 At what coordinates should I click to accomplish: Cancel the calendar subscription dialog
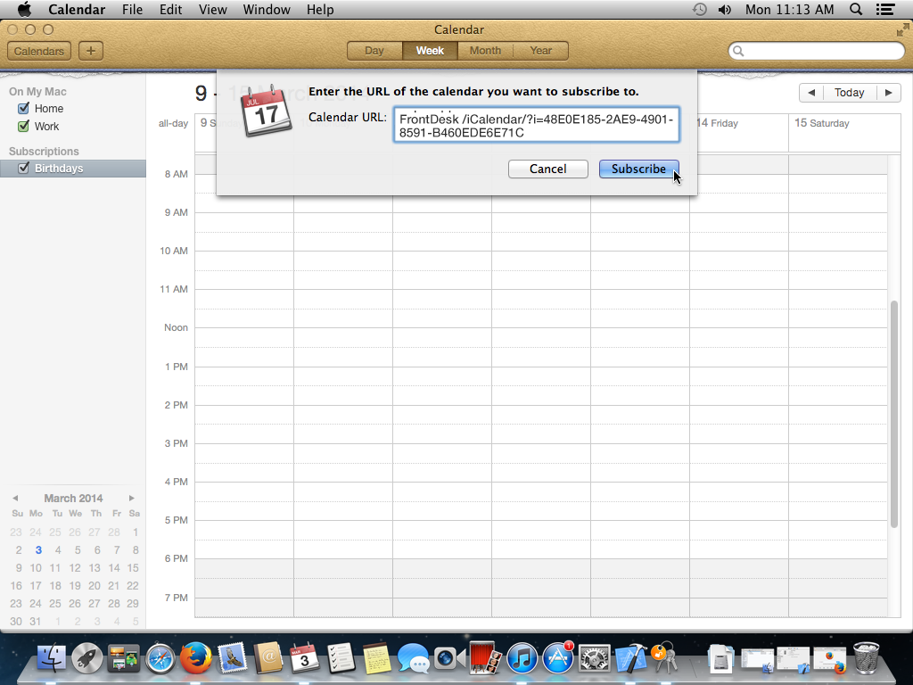pyautogui.click(x=548, y=169)
